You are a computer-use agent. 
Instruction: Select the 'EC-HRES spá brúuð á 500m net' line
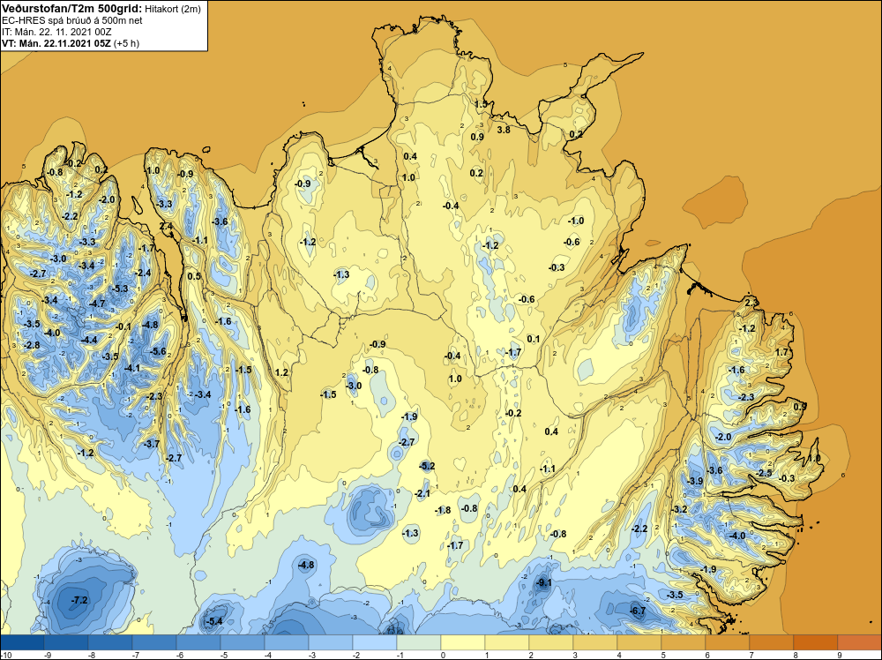(x=72, y=20)
